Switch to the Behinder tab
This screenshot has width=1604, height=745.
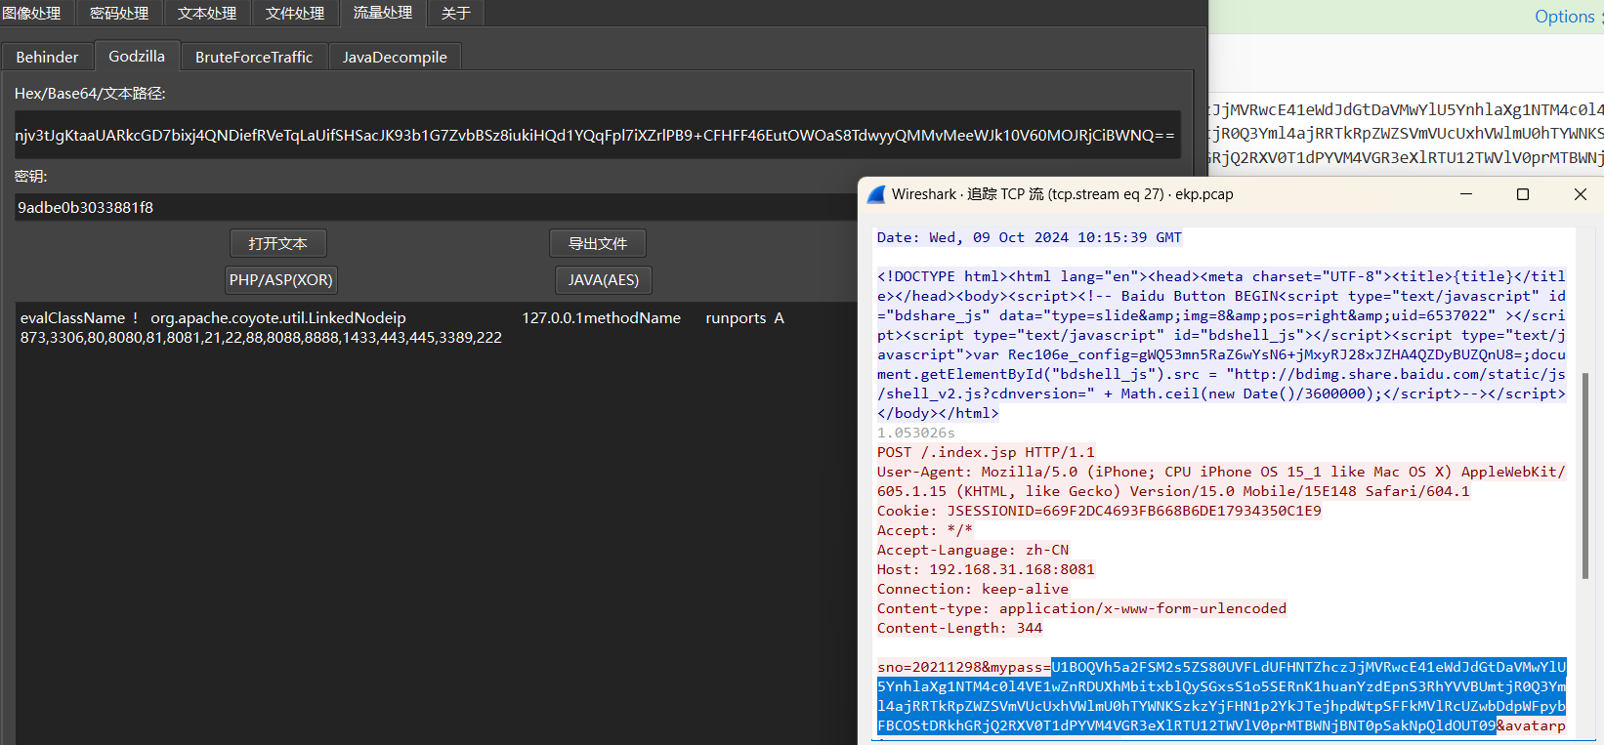tap(47, 57)
